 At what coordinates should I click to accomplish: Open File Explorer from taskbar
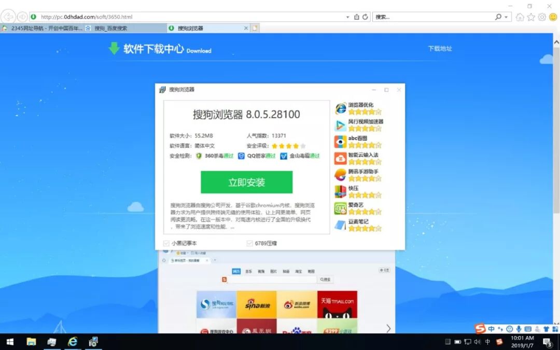[x=31, y=342]
